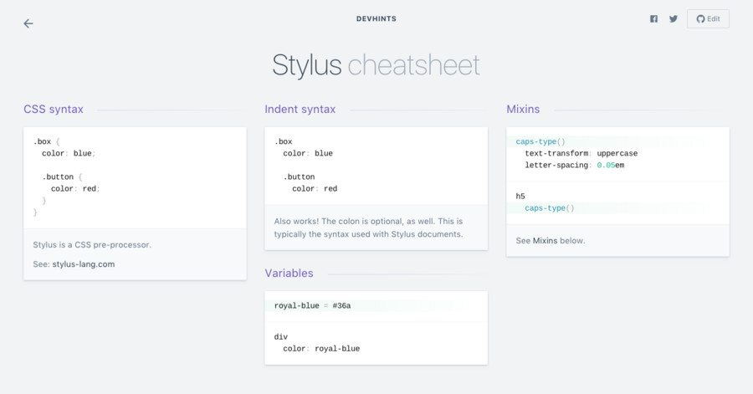The width and height of the screenshot is (753, 394).
Task: Follow the Mixins link below the code
Action: coord(545,240)
